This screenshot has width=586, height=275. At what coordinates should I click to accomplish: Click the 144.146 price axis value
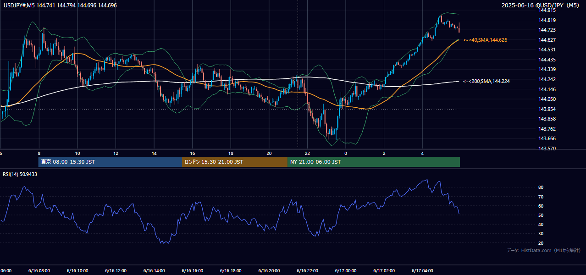tap(547, 89)
